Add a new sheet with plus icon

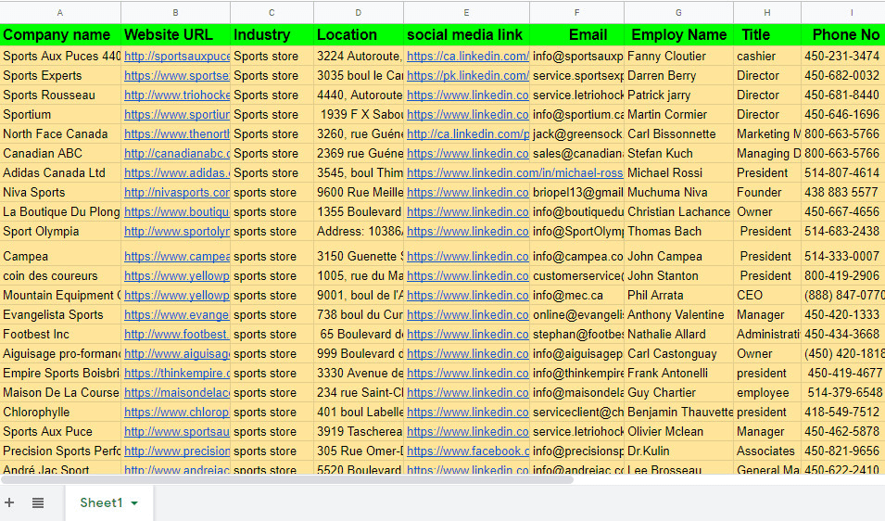(9, 502)
